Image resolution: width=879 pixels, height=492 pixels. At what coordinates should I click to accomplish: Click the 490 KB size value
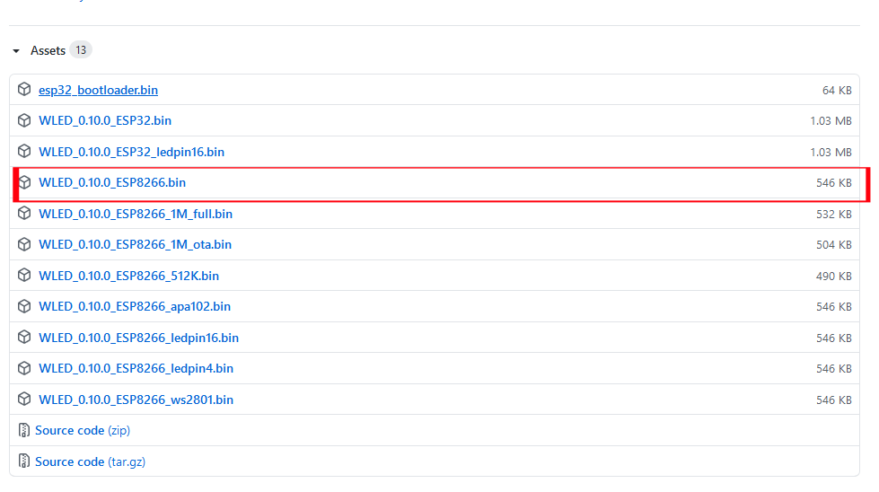(x=834, y=277)
